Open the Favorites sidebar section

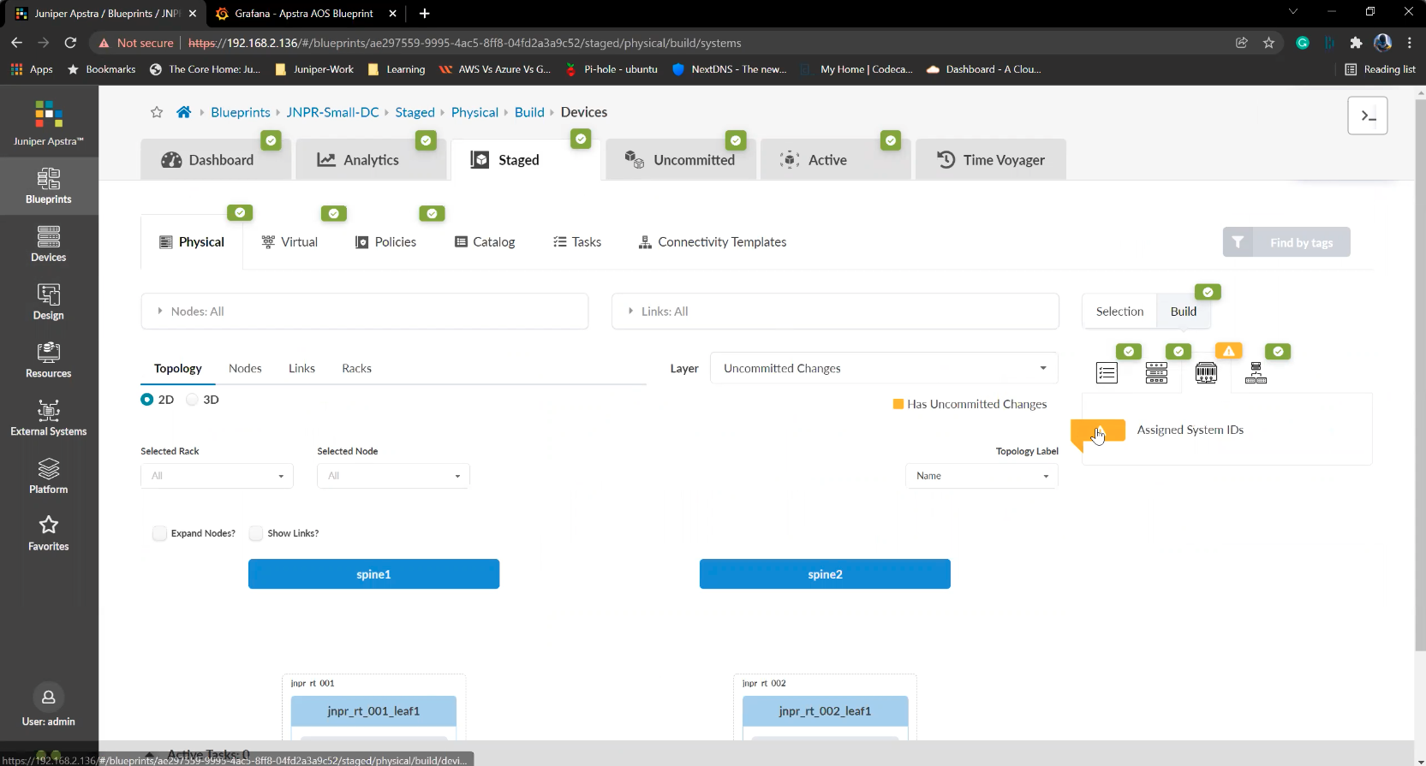point(49,533)
